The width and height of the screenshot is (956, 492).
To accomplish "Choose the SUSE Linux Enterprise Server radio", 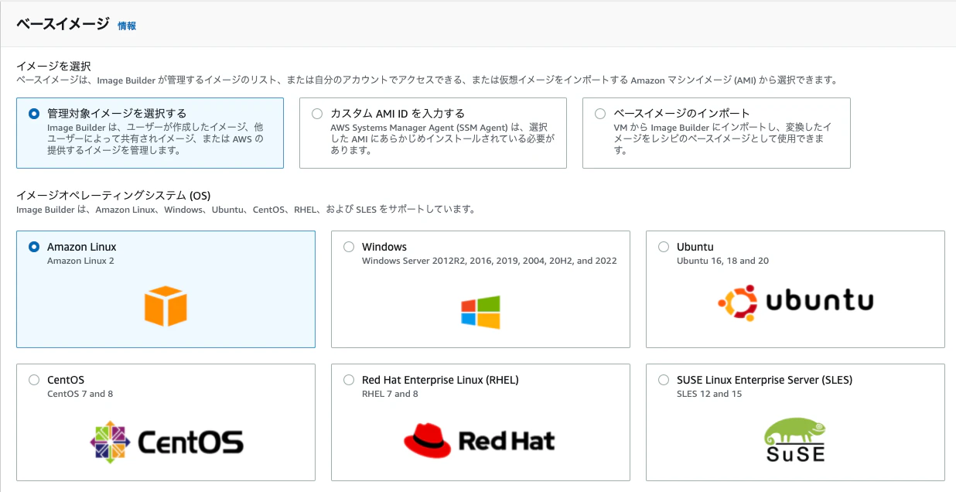I will 664,380.
